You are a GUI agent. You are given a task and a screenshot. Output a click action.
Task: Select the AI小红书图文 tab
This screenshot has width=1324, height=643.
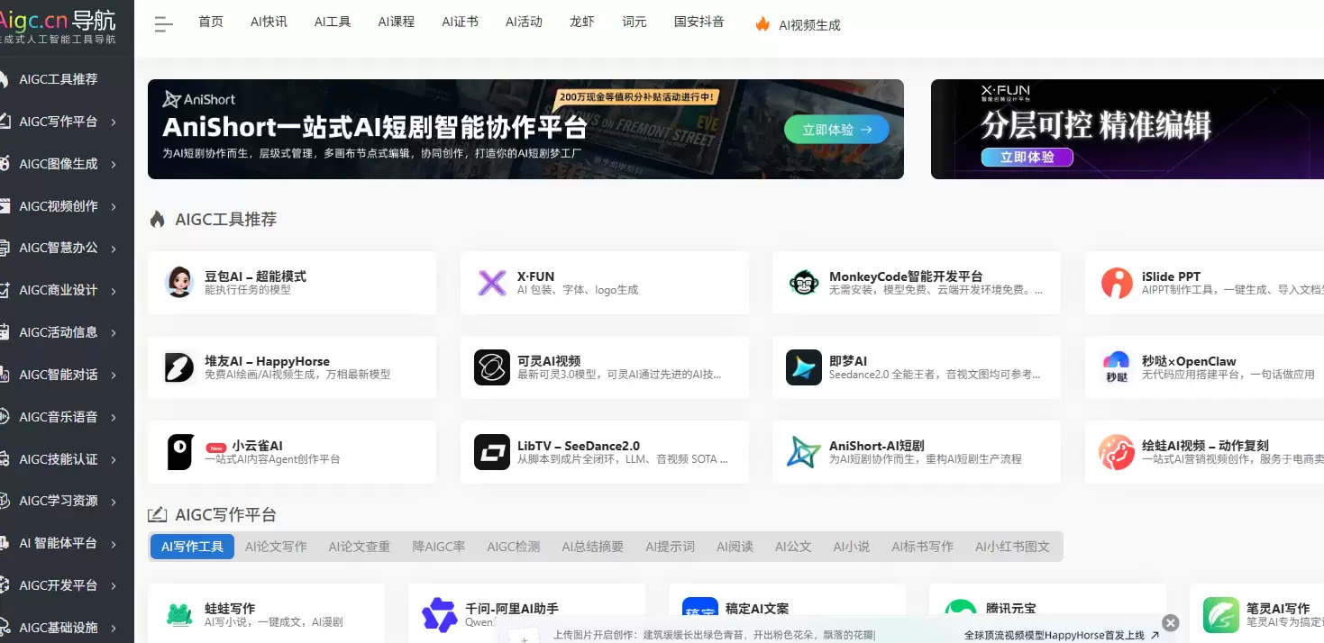1012,547
